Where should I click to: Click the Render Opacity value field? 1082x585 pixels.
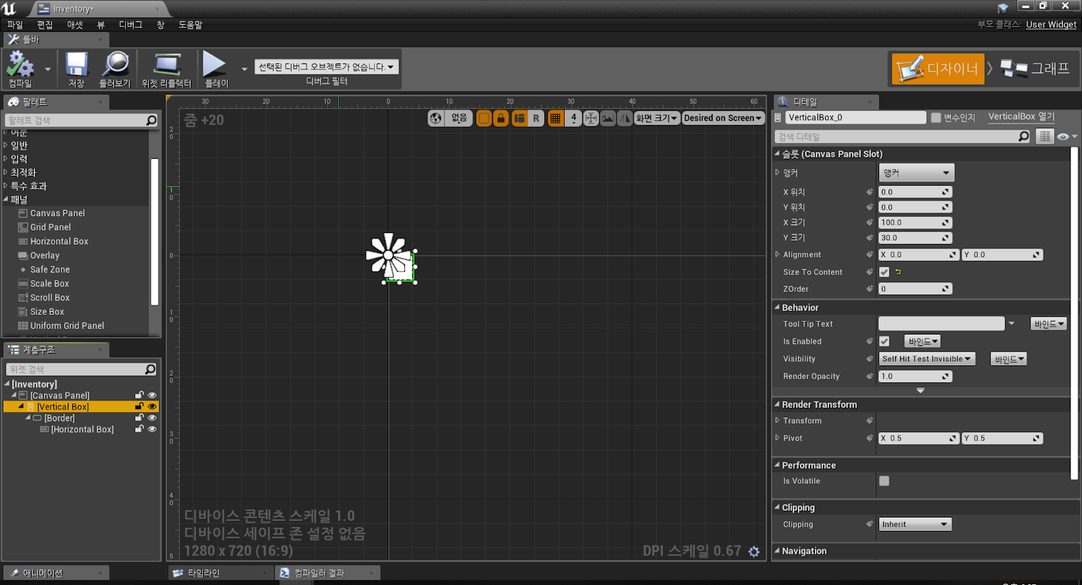(x=915, y=376)
